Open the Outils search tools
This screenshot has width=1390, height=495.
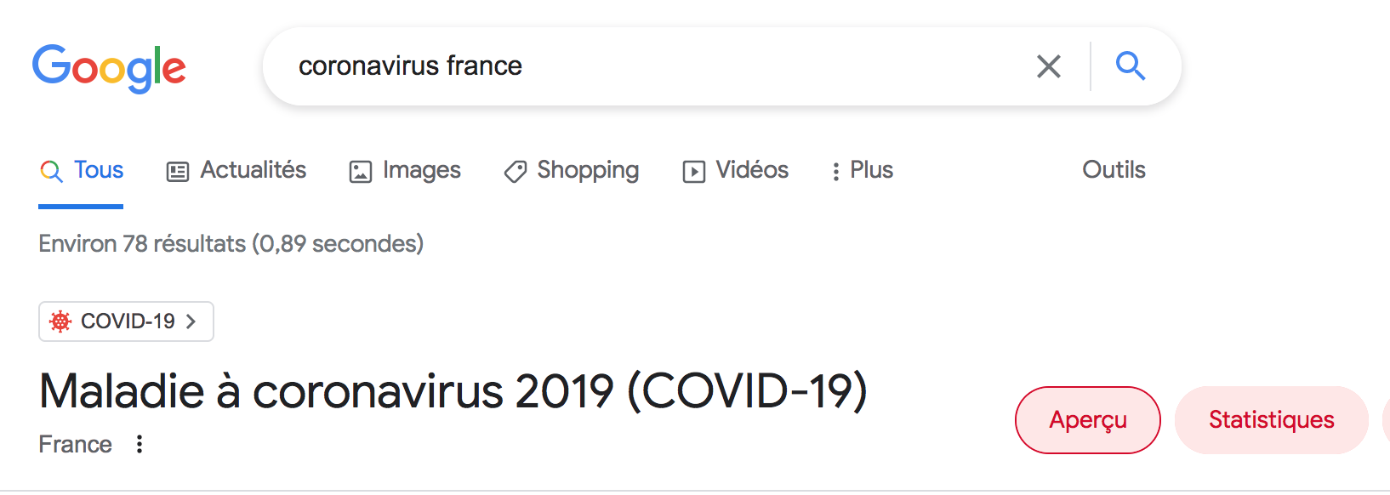(x=1114, y=170)
